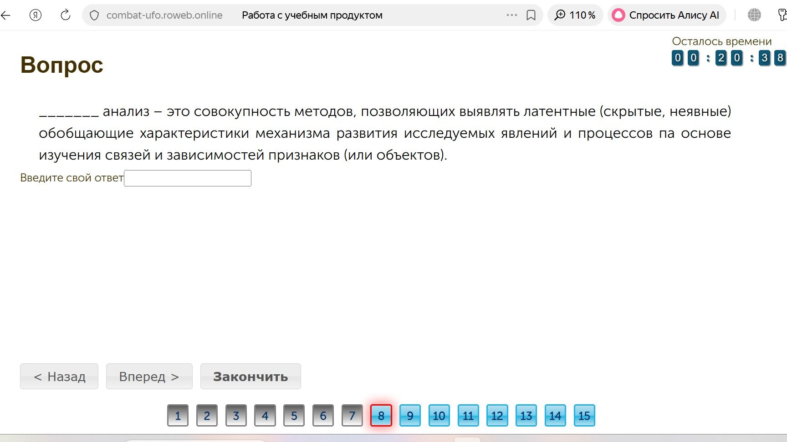The image size is (787, 442).
Task: Finish the test with Закончить button
Action: (x=250, y=377)
